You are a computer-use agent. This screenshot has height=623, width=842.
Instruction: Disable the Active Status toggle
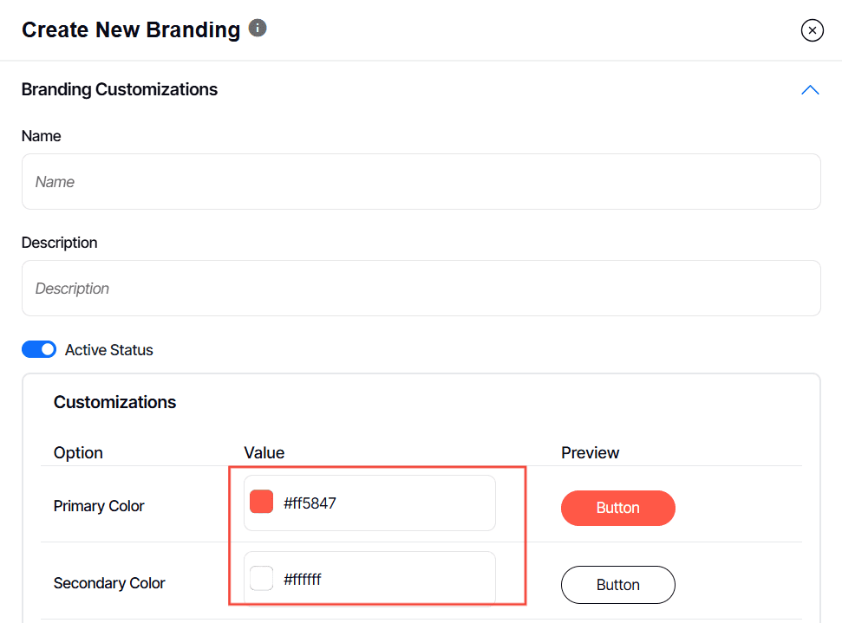pos(39,350)
